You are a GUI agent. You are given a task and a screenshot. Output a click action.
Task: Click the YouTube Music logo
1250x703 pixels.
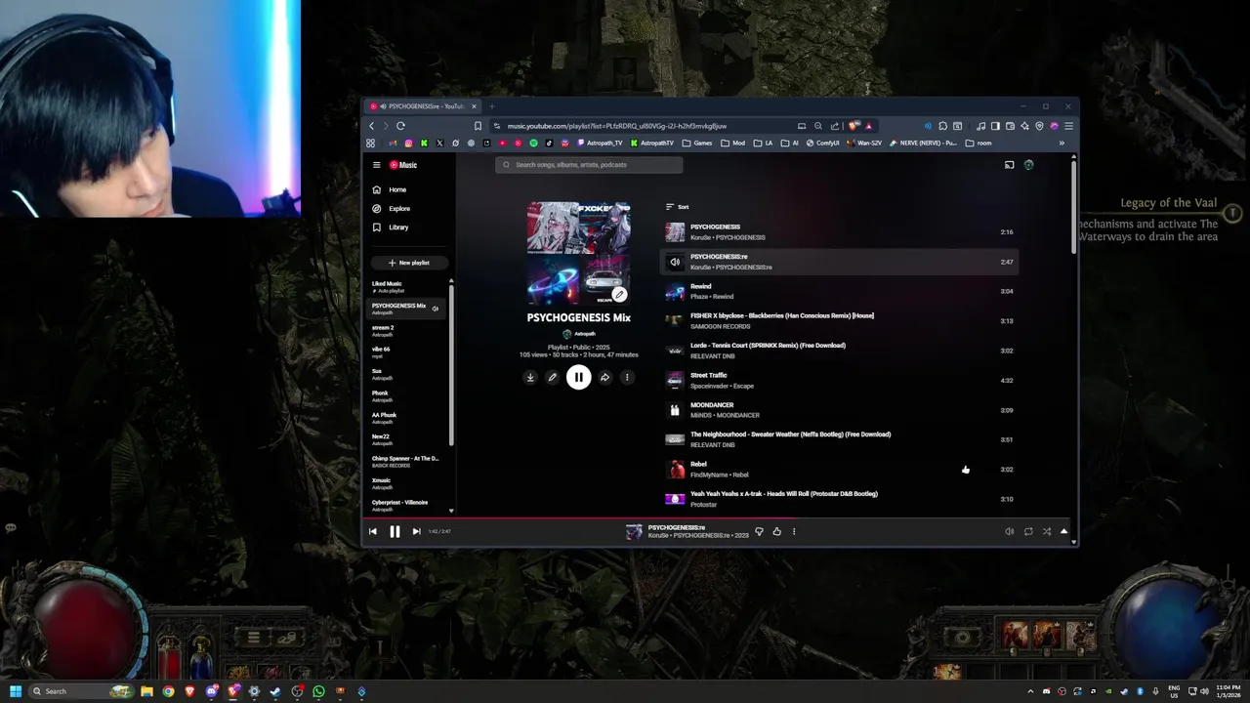[x=403, y=165]
